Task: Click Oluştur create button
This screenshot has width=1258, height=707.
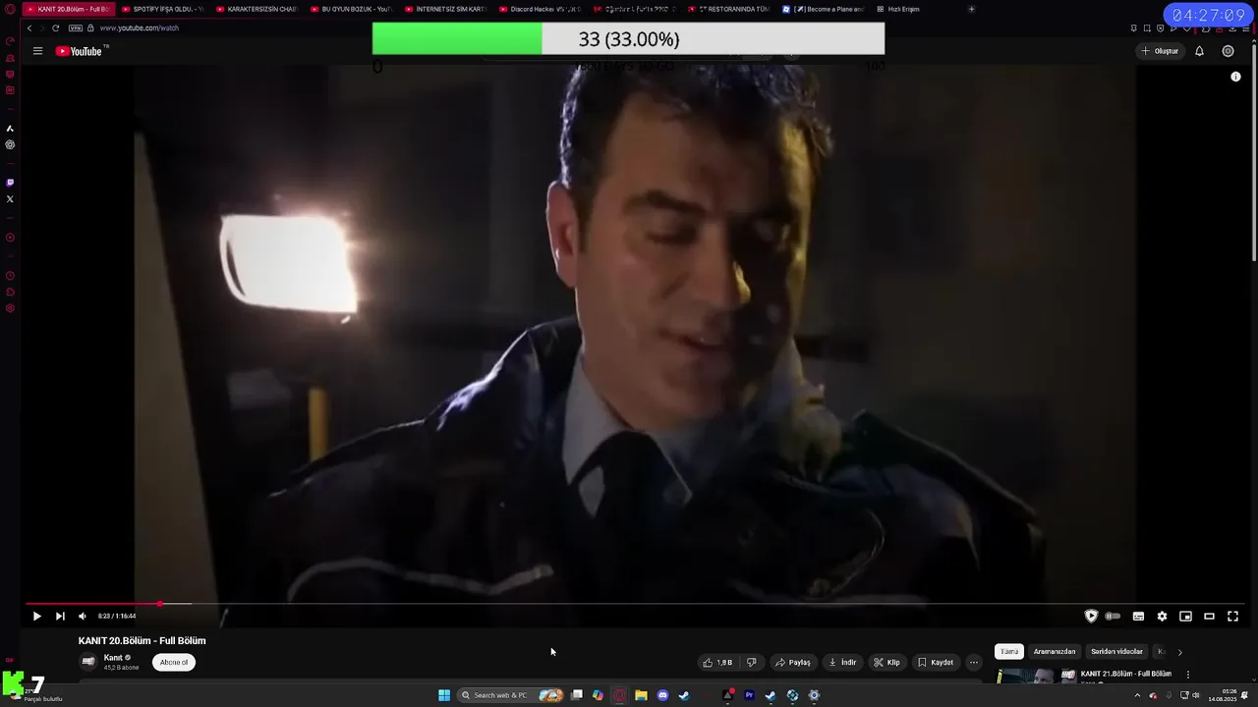Action: (1160, 51)
